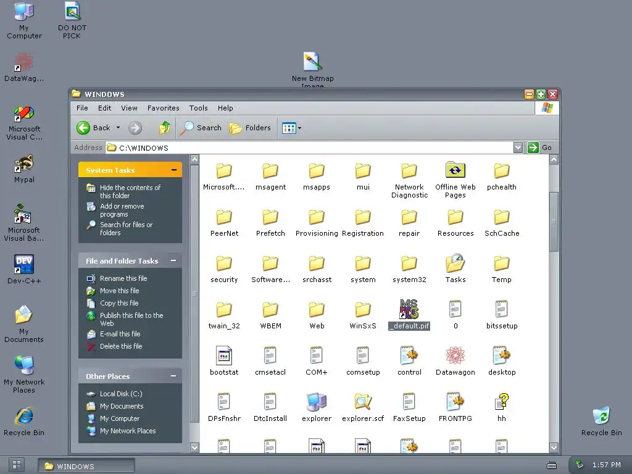Screen dimensions: 632x474
Task: Toggle the Folders pane button
Action: point(250,128)
